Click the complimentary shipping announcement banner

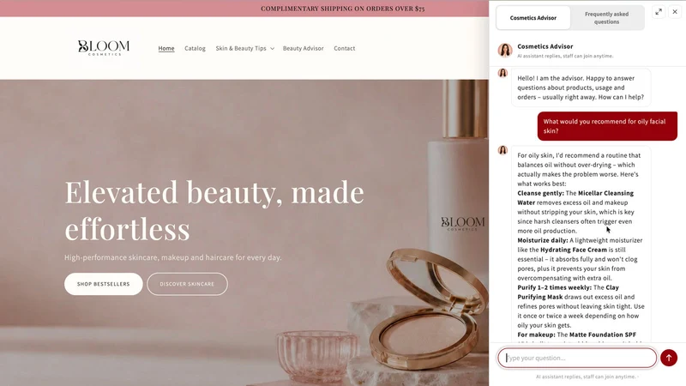342,9
